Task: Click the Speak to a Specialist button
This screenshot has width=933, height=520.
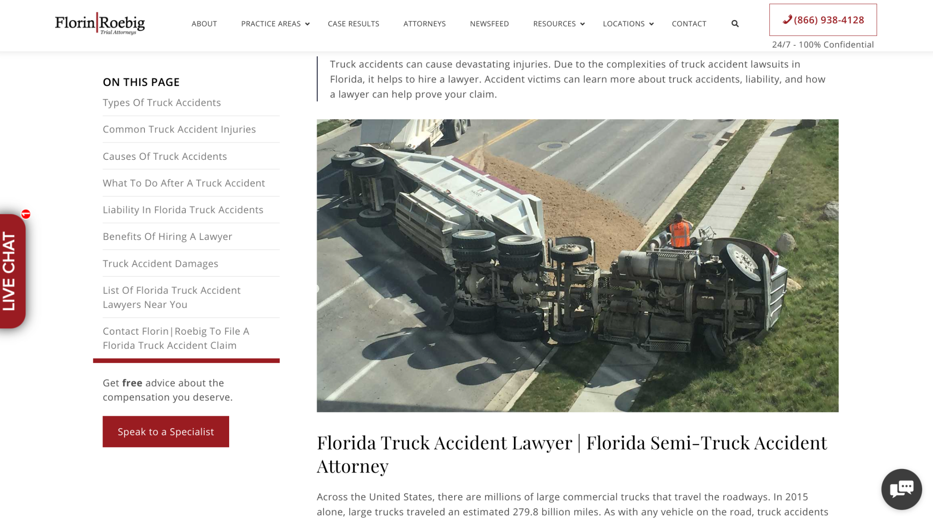Action: 166,432
